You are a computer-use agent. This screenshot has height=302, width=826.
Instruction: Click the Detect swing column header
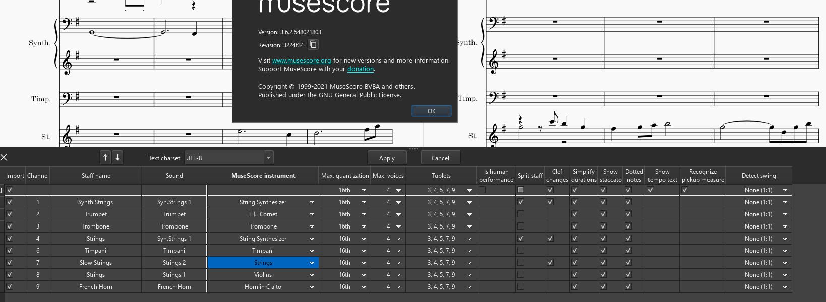click(x=759, y=176)
